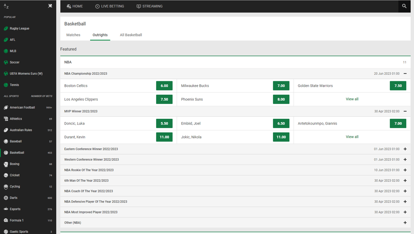Click the pin icon in sidebar header
Image resolution: width=414 pixels, height=234 pixels.
(50, 6)
